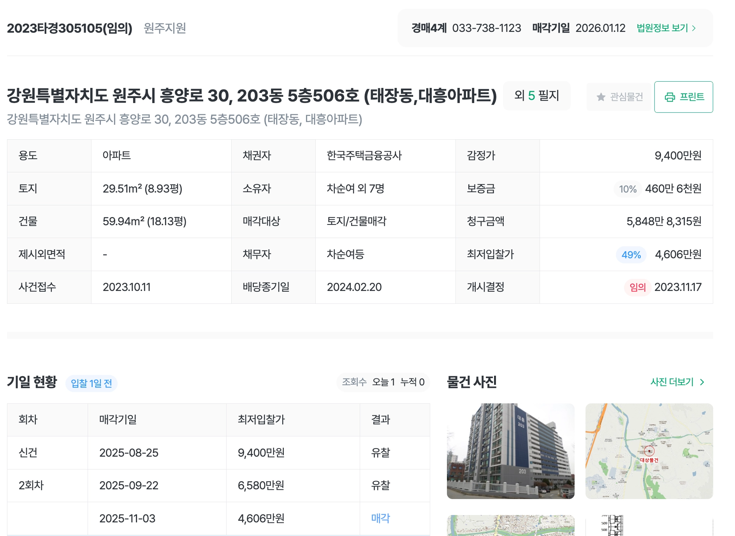Viewport: 735px width, 536px height.
Task: Click the 4,606만원 value in 최저입찰가 summary row
Action: [x=678, y=254]
